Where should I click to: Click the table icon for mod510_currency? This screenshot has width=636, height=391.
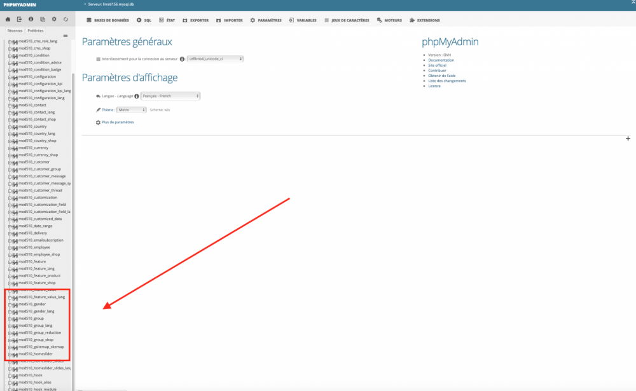coord(15,148)
